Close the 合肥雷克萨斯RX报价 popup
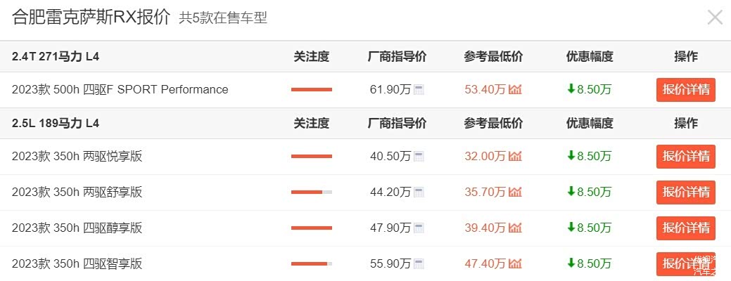This screenshot has height=281, width=731. click(x=714, y=18)
